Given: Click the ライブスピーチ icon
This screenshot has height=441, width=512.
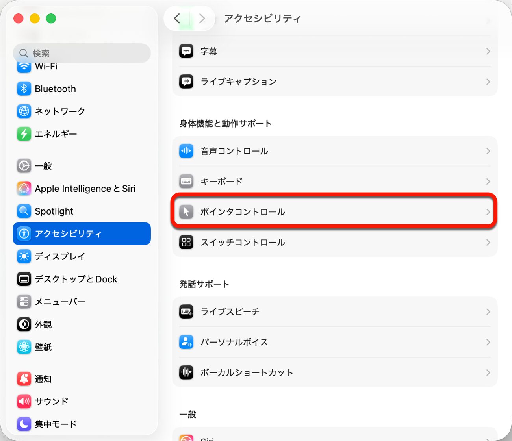Looking at the screenshot, I should click(x=186, y=311).
